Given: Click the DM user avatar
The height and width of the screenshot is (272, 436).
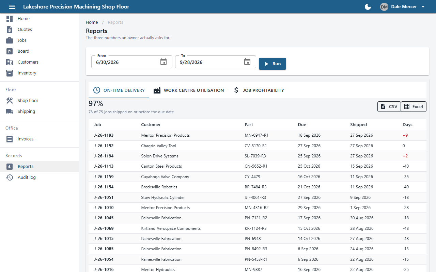Looking at the screenshot, I should click(x=384, y=7).
